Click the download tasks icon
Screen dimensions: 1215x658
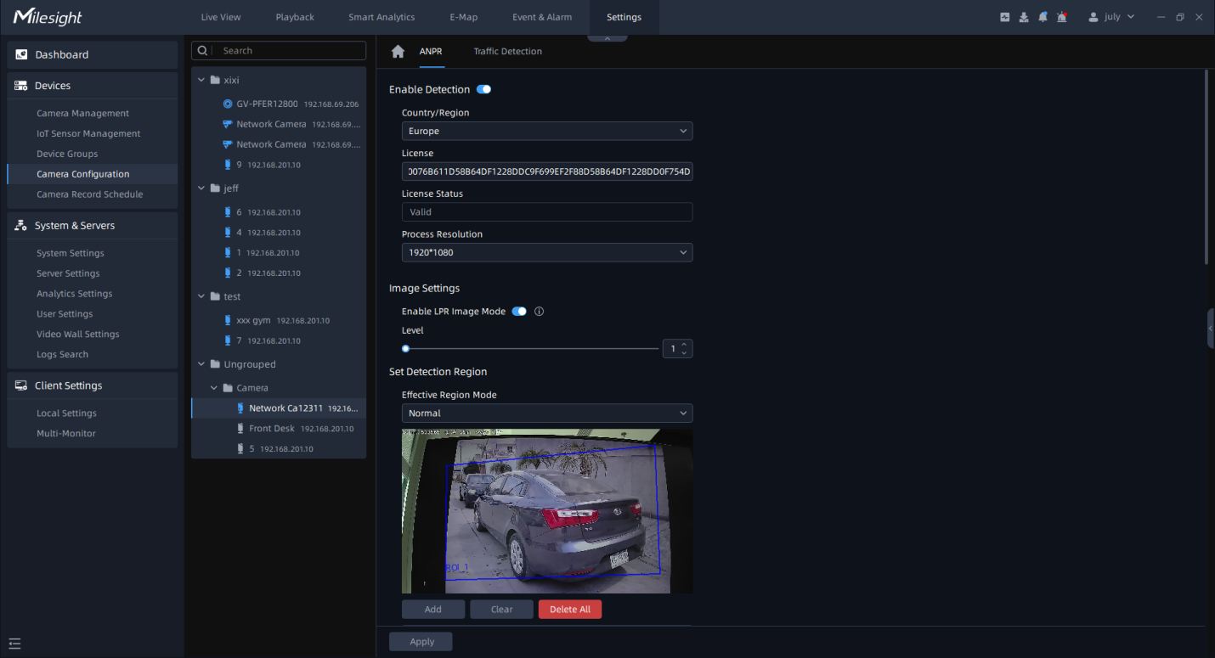[x=1024, y=17]
